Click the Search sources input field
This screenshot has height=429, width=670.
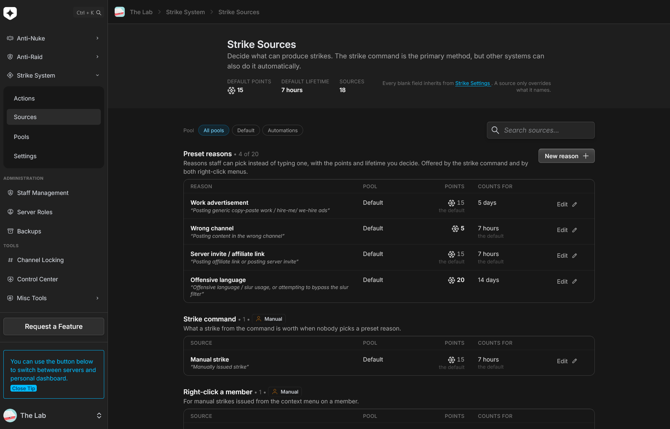coord(541,130)
